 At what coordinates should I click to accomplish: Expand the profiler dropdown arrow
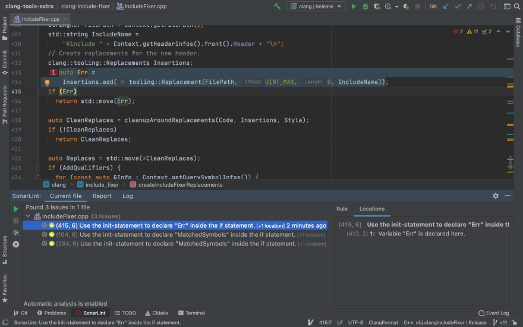(x=396, y=7)
